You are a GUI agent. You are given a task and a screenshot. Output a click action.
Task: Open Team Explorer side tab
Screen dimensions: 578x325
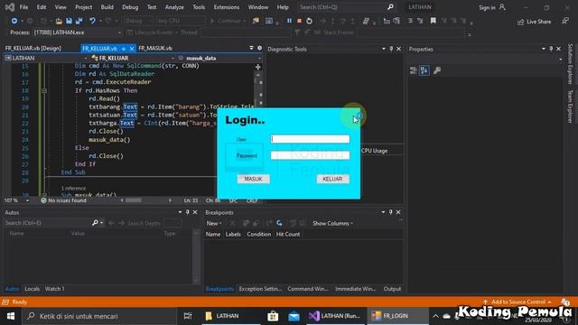[x=570, y=107]
